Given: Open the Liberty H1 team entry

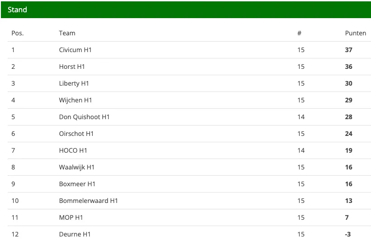Looking at the screenshot, I should (x=74, y=83).
